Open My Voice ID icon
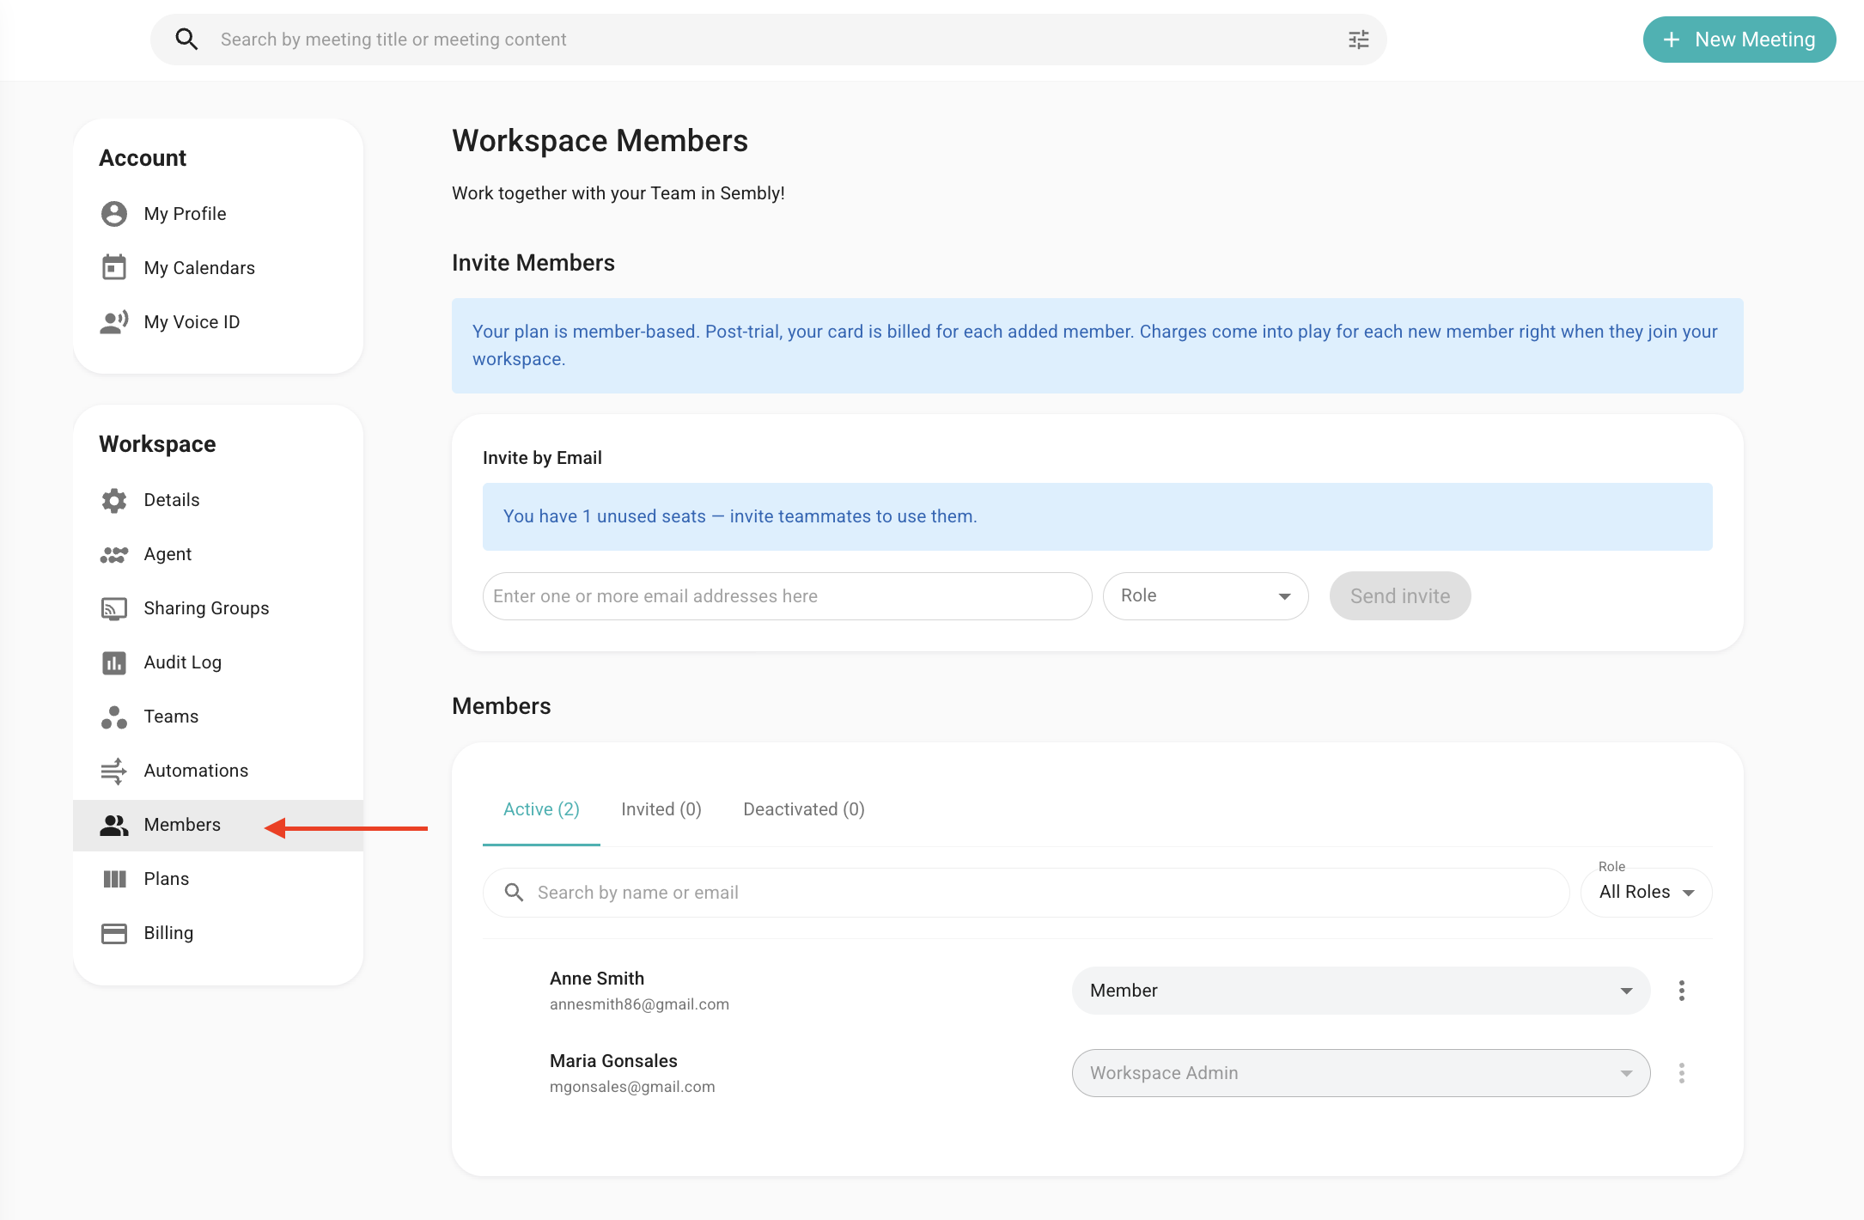 (114, 322)
